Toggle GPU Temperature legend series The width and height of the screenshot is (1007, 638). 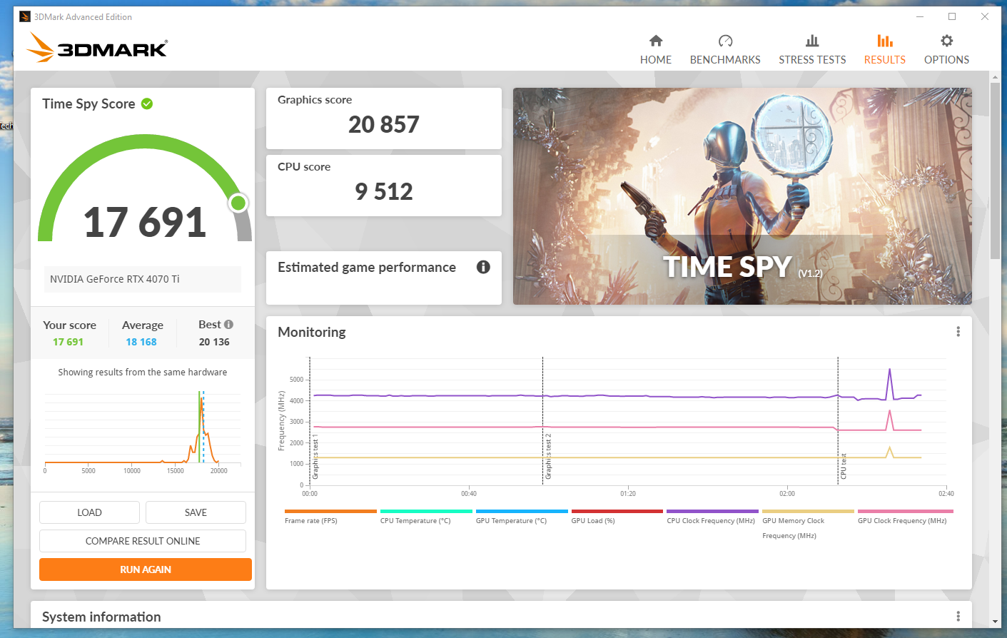pyautogui.click(x=521, y=517)
